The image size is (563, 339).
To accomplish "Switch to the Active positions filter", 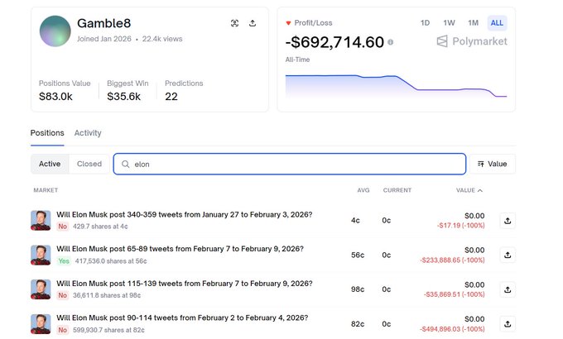I will [50, 164].
